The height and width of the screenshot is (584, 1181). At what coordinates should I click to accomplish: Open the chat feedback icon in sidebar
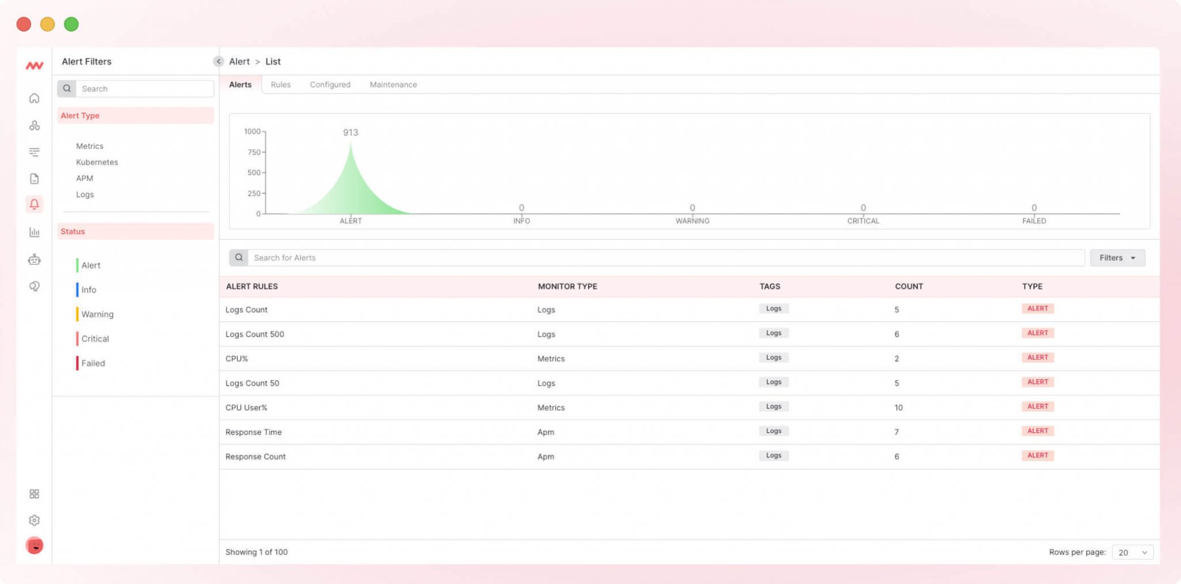tap(35, 286)
